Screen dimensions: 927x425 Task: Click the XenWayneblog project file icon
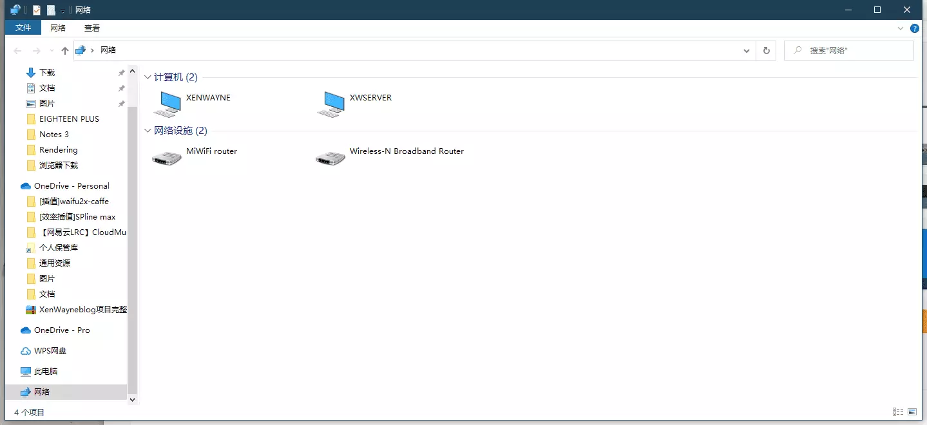[30, 310]
